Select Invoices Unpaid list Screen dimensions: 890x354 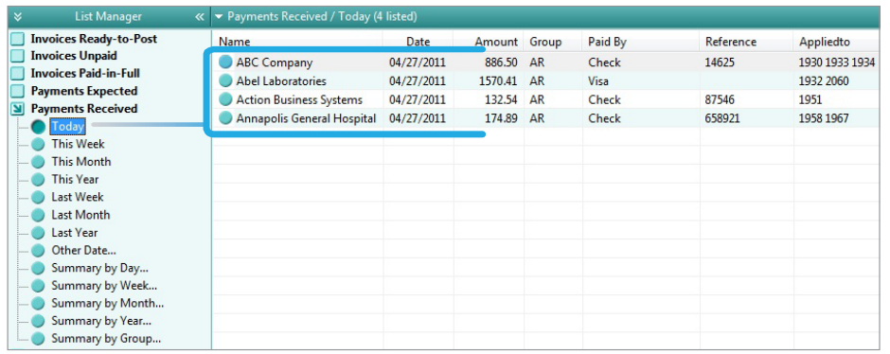tap(74, 56)
